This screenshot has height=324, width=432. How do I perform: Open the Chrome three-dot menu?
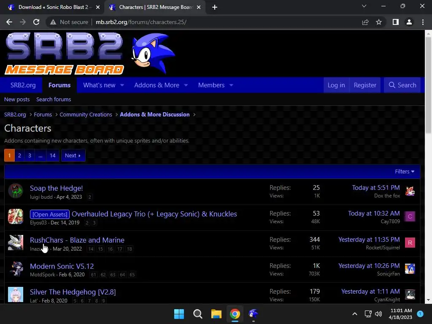point(423,22)
